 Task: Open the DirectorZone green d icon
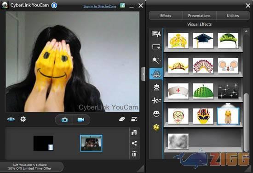tap(123, 6)
